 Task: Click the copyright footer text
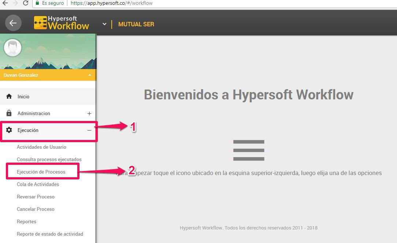click(x=249, y=228)
